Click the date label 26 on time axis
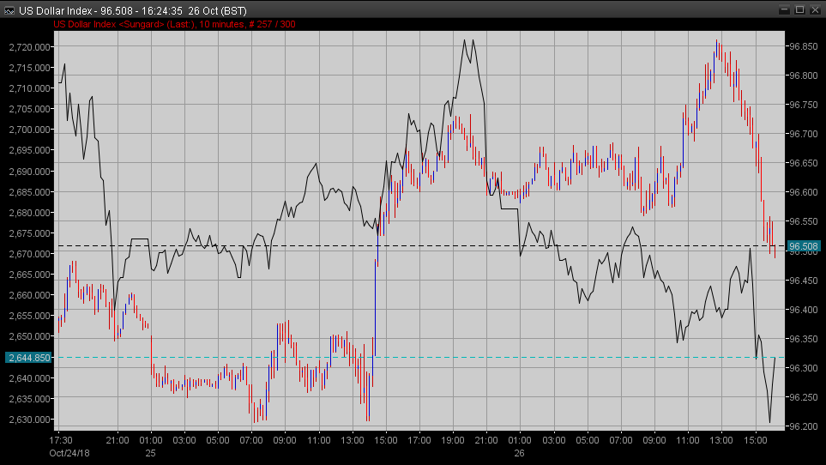Image resolution: width=826 pixels, height=465 pixels. click(518, 452)
